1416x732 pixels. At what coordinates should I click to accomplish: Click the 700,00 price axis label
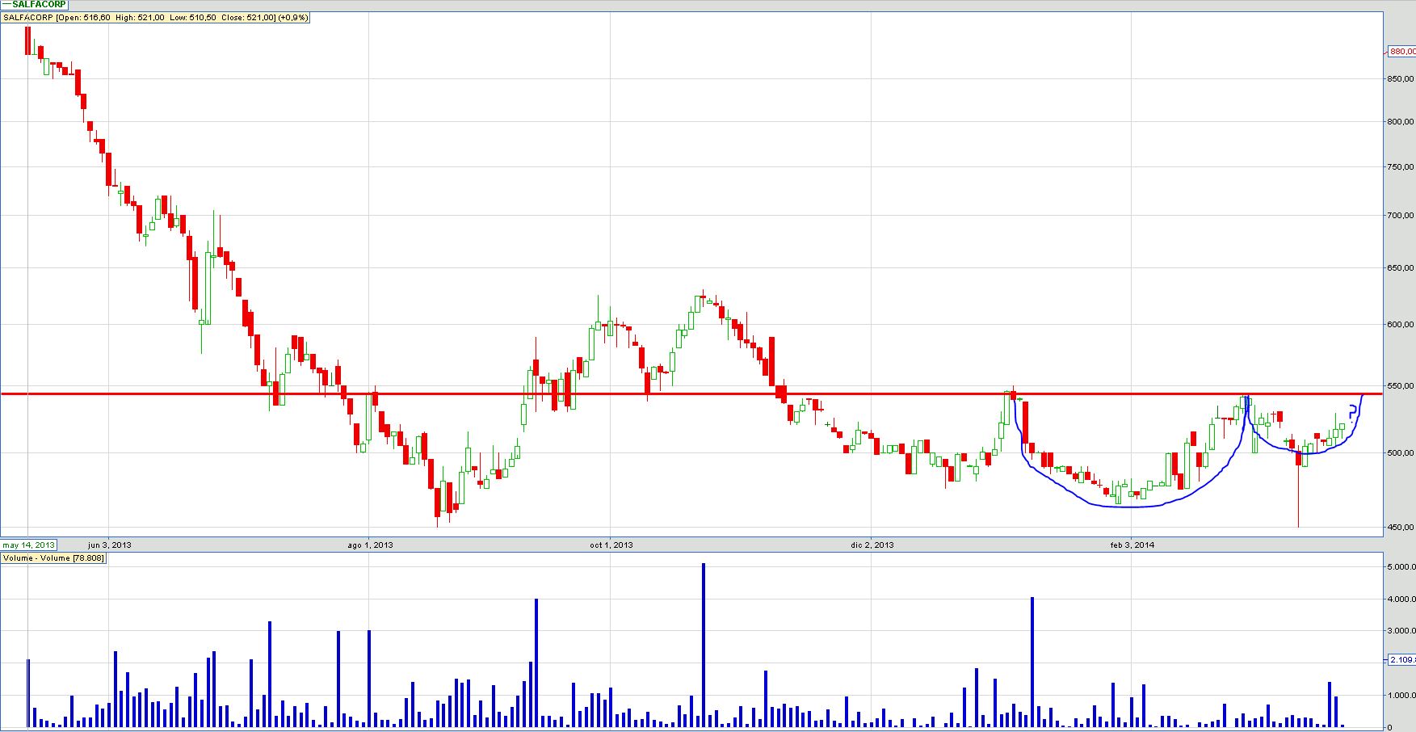click(1400, 216)
